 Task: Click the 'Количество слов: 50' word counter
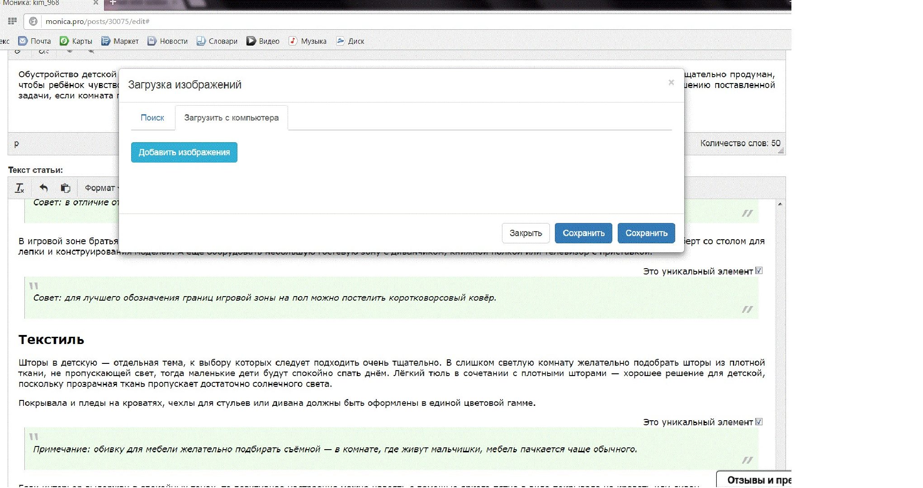click(740, 143)
